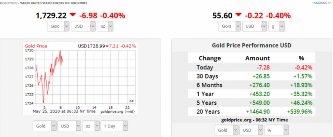This screenshot has height=137, width=333.
Task: Open the Holdings dropdown at top right
Action: pos(321,3)
